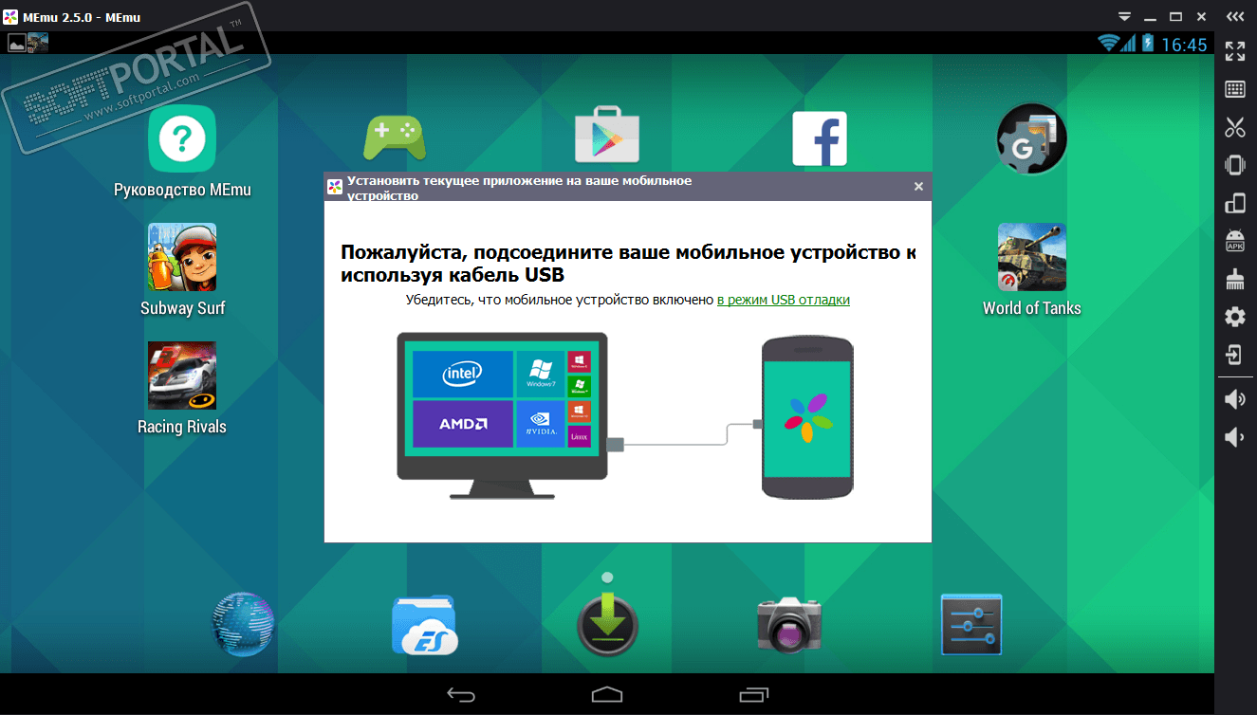The height and width of the screenshot is (715, 1257).
Task: Click battery icon in Android status bar
Action: click(x=1148, y=44)
